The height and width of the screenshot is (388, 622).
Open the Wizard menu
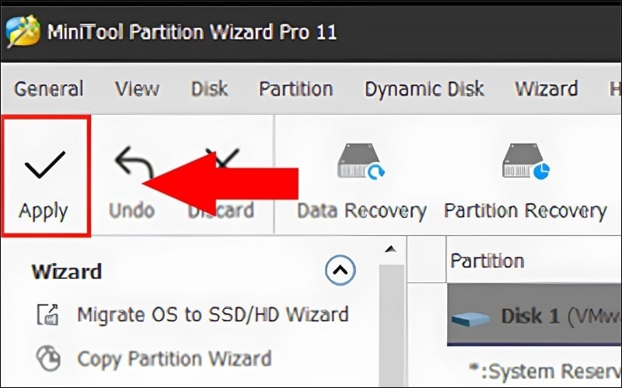coord(546,88)
